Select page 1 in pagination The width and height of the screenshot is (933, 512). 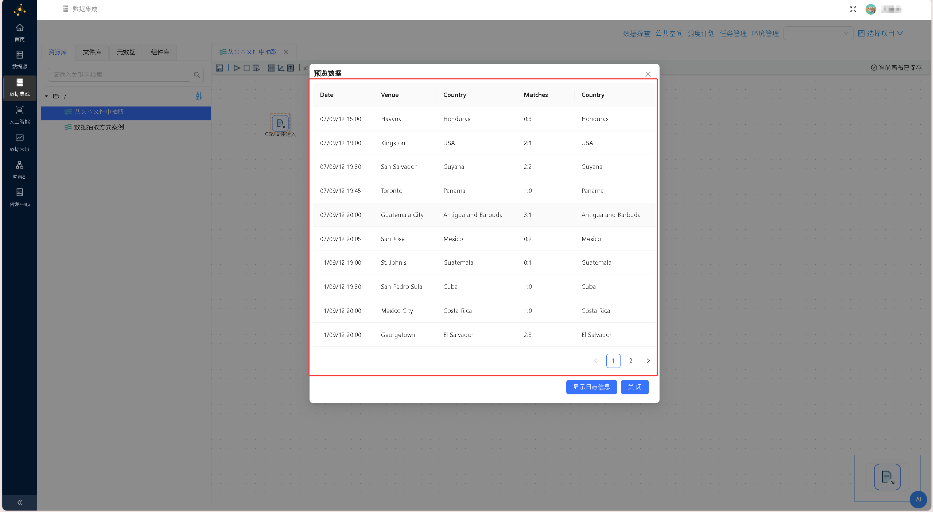(613, 361)
